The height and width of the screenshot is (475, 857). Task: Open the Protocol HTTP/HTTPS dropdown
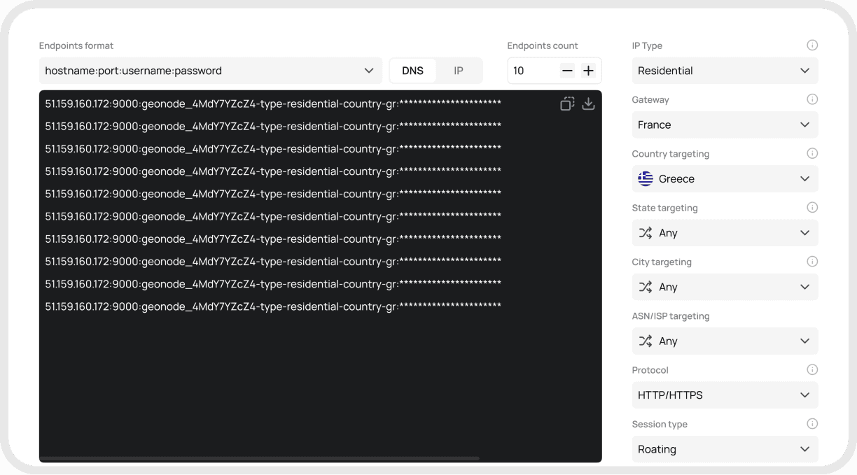coord(725,395)
